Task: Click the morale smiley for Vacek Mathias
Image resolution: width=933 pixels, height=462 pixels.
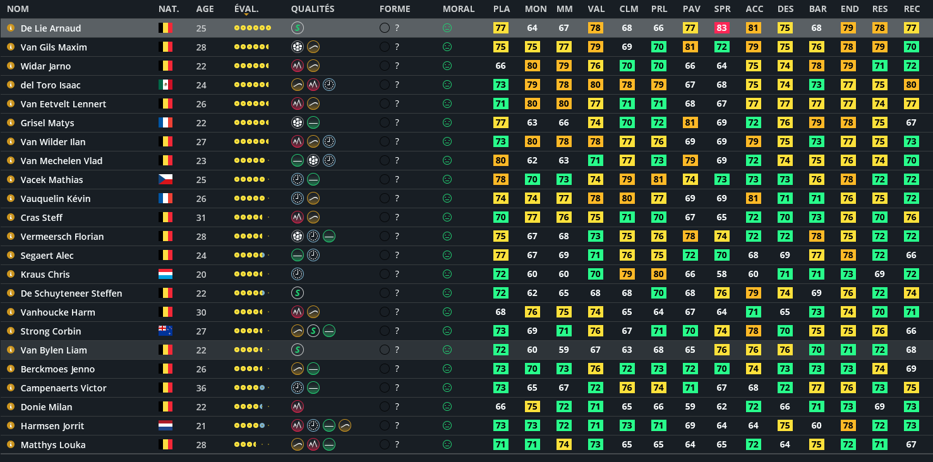Action: [x=447, y=179]
